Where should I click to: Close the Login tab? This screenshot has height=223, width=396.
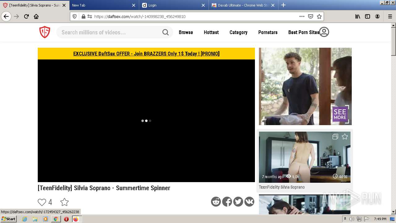point(203,5)
